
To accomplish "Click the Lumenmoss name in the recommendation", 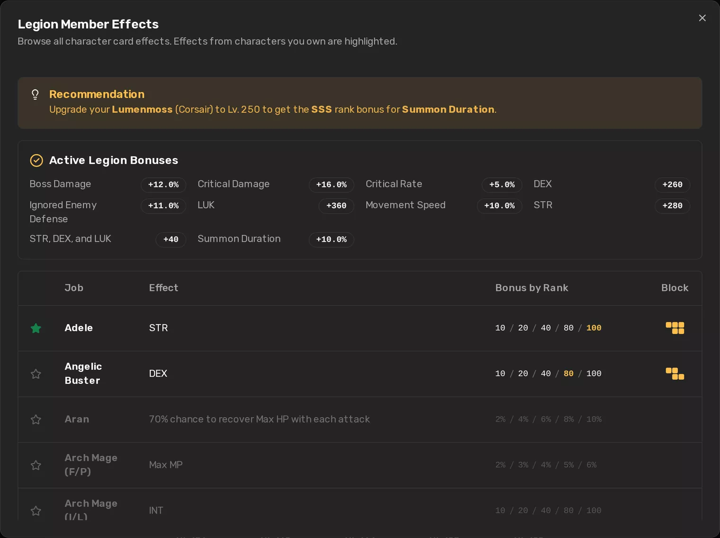I will point(142,109).
